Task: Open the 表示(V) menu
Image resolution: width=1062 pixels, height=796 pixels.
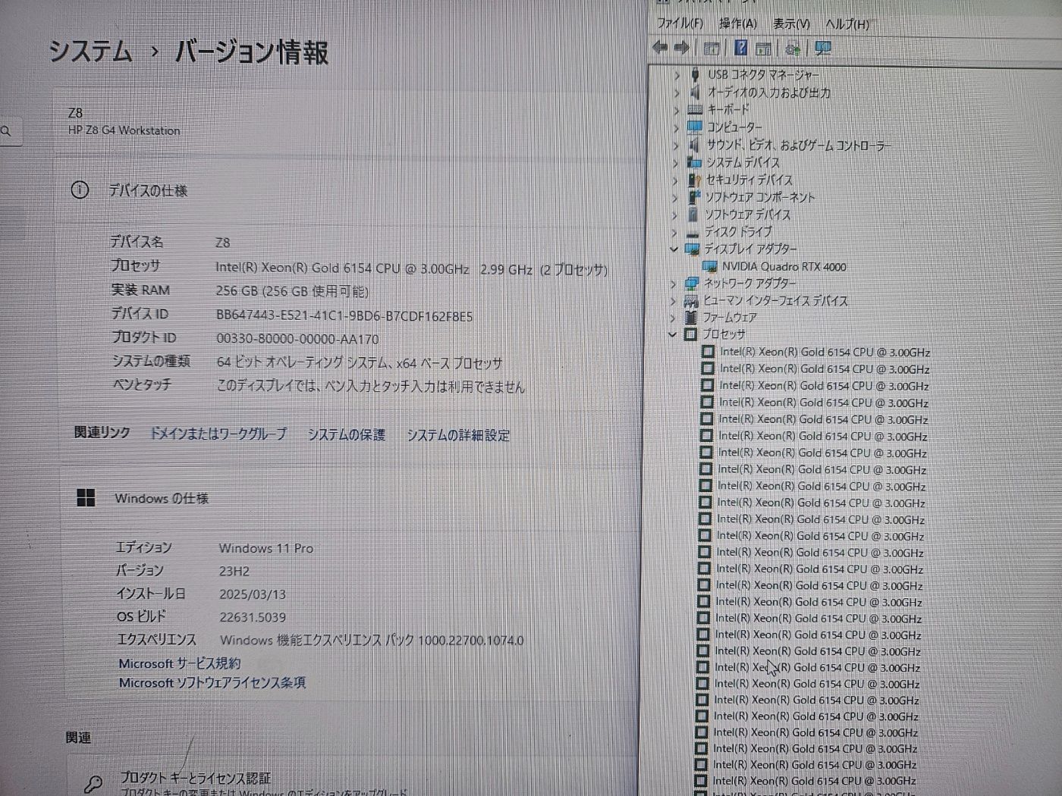Action: tap(791, 24)
